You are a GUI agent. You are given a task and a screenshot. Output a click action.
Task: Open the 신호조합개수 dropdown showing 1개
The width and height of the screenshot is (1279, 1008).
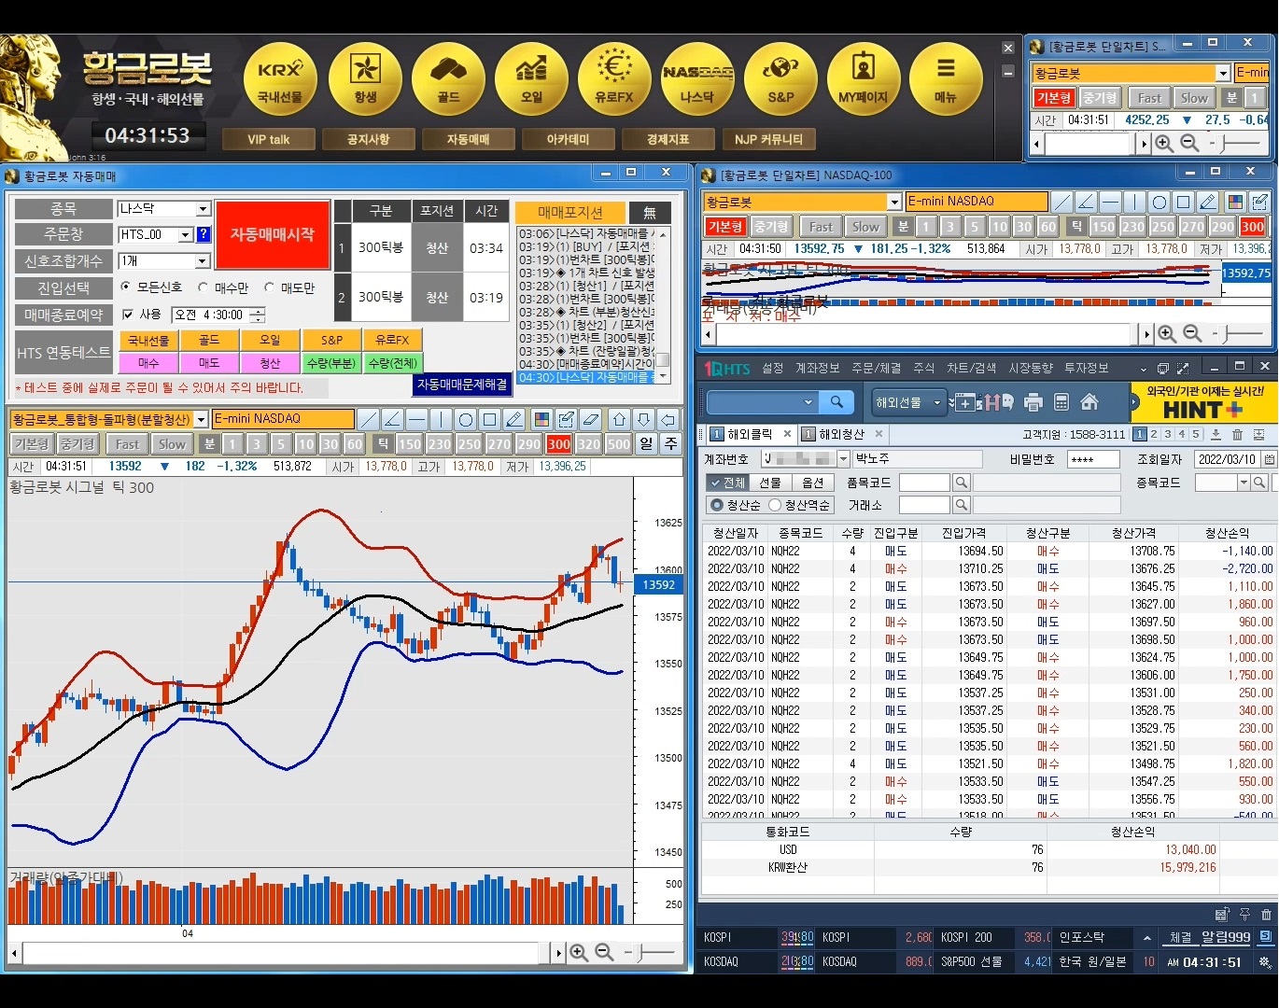(203, 261)
